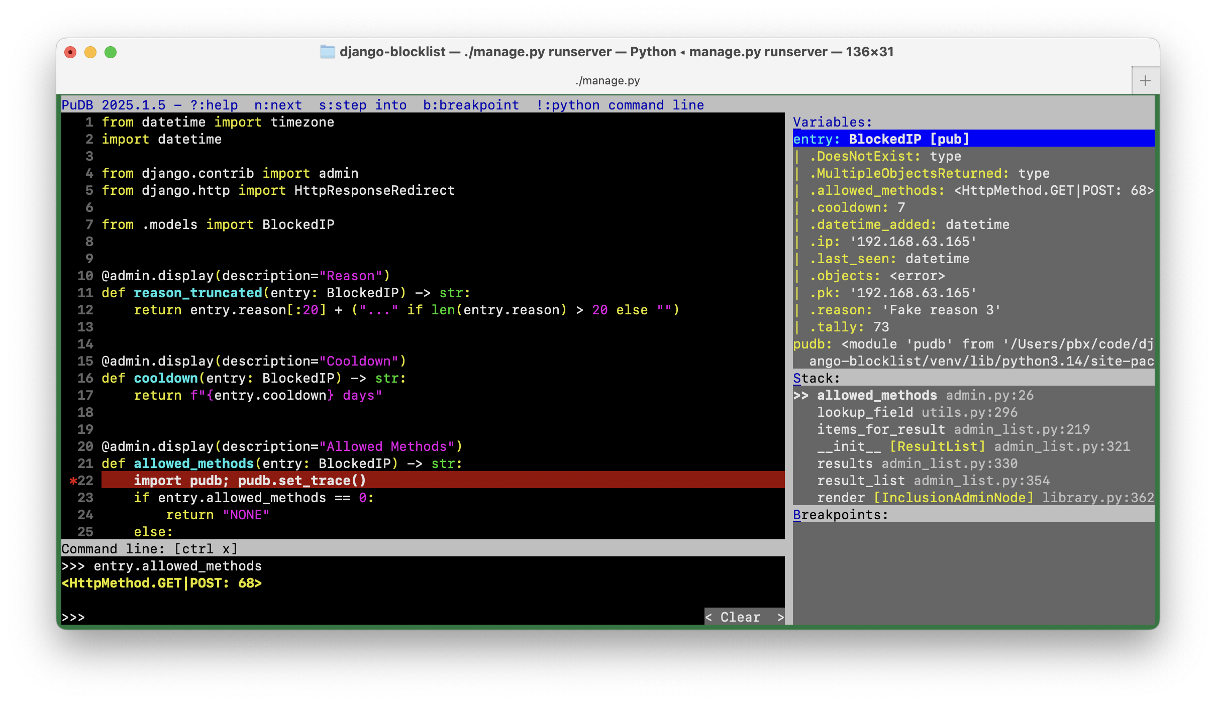
Task: Click the right arrow beside Clear
Action: [x=780, y=617]
